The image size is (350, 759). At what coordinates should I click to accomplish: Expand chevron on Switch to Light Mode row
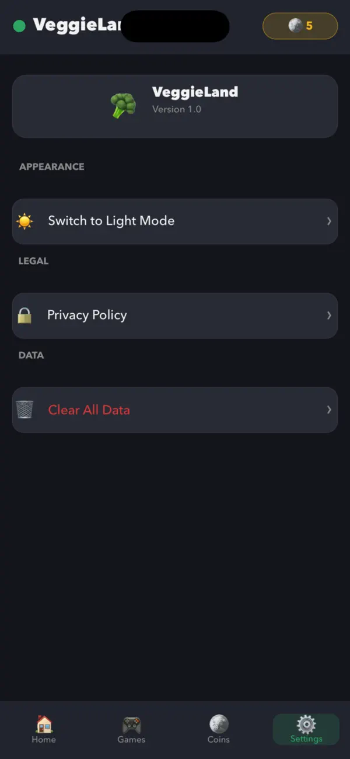[329, 221]
